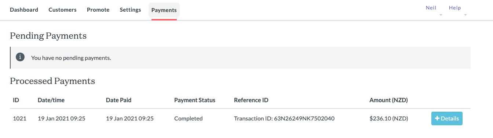Viewport: 493px width, 138px height.
Task: Expand the Help dropdown arrow
Action: [x=465, y=15]
